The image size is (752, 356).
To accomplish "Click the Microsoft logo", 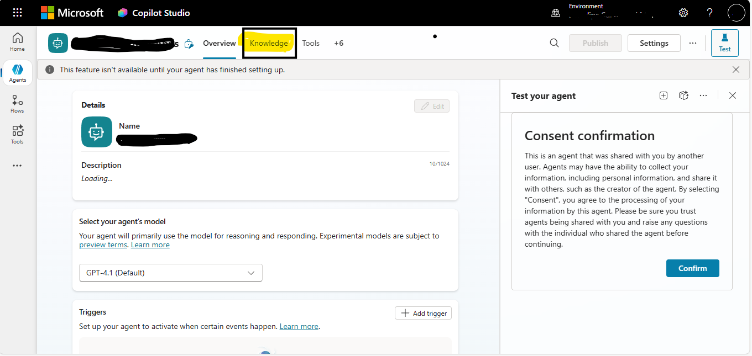I will click(72, 12).
